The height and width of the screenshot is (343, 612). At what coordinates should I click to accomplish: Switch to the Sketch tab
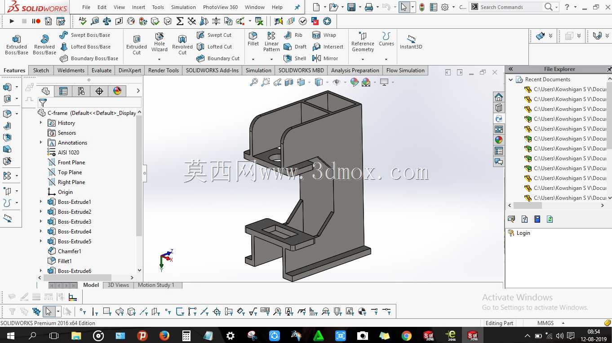(x=41, y=70)
